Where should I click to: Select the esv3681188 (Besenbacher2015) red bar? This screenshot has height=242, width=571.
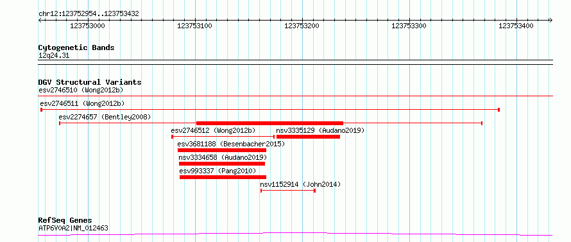pyautogui.click(x=222, y=150)
